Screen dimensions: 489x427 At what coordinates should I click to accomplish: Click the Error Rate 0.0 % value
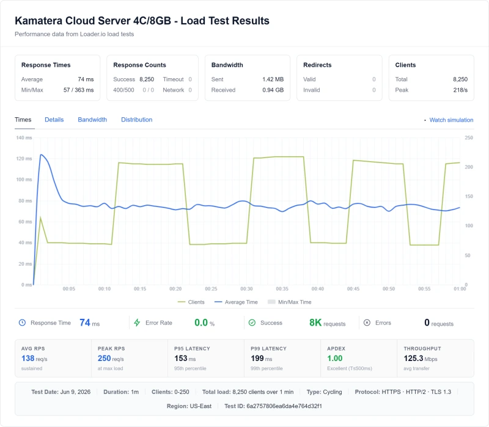(x=204, y=323)
